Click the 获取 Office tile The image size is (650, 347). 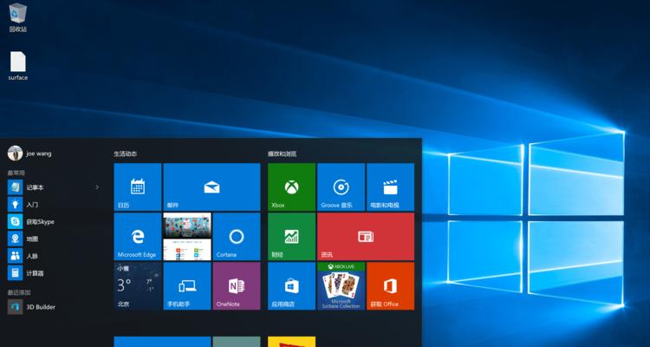click(x=390, y=286)
